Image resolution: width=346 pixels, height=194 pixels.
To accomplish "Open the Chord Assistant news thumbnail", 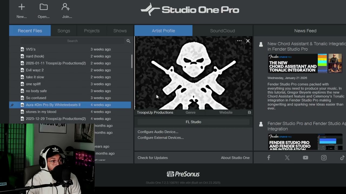I will (305, 63).
